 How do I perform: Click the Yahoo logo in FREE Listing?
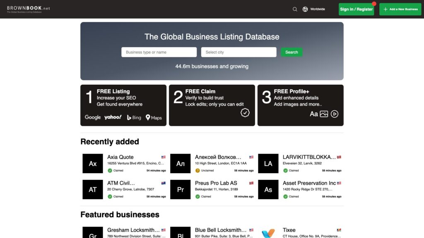[x=113, y=117]
